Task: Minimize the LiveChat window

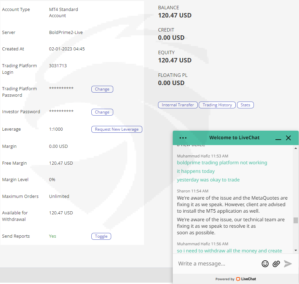Action: (278, 138)
